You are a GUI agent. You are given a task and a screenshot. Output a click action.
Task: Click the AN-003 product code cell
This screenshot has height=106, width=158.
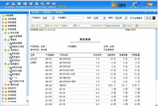click(x=49, y=70)
